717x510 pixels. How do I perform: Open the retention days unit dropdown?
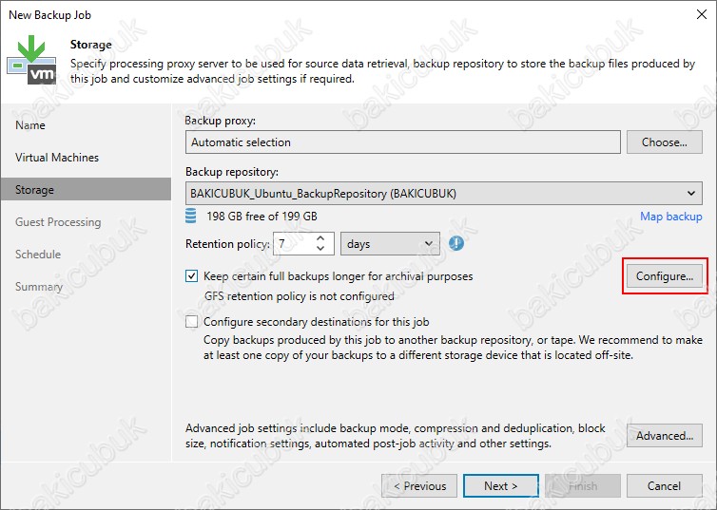tap(390, 244)
